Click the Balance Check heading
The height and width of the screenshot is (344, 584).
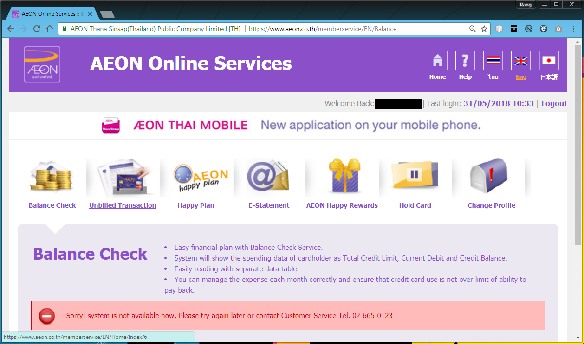[x=90, y=254]
